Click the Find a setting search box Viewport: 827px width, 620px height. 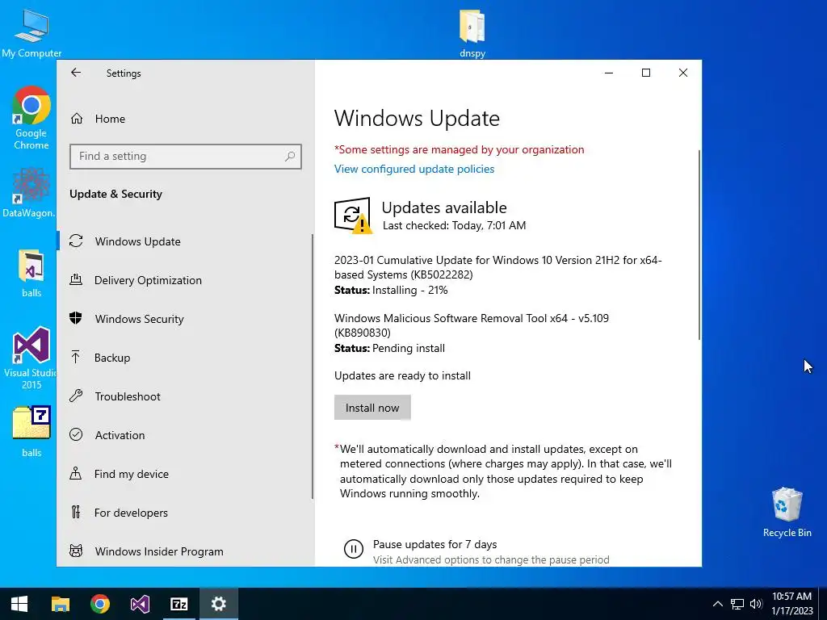point(185,156)
